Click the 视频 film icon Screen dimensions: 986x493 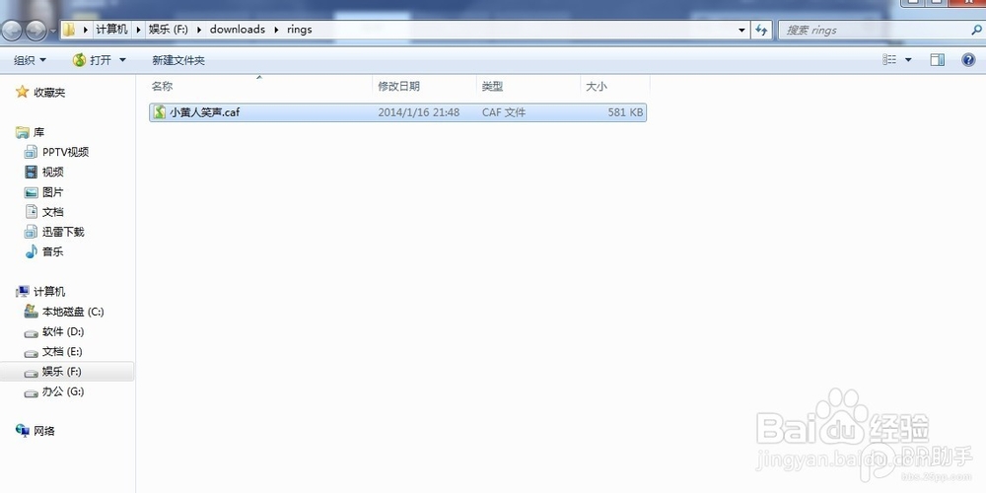point(31,172)
